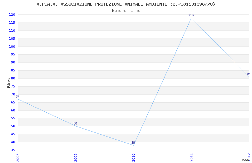252x163 pixels.
Task: Click the data label 118 for 2011
Action: tap(191, 15)
